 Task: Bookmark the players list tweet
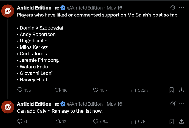click(x=171, y=90)
